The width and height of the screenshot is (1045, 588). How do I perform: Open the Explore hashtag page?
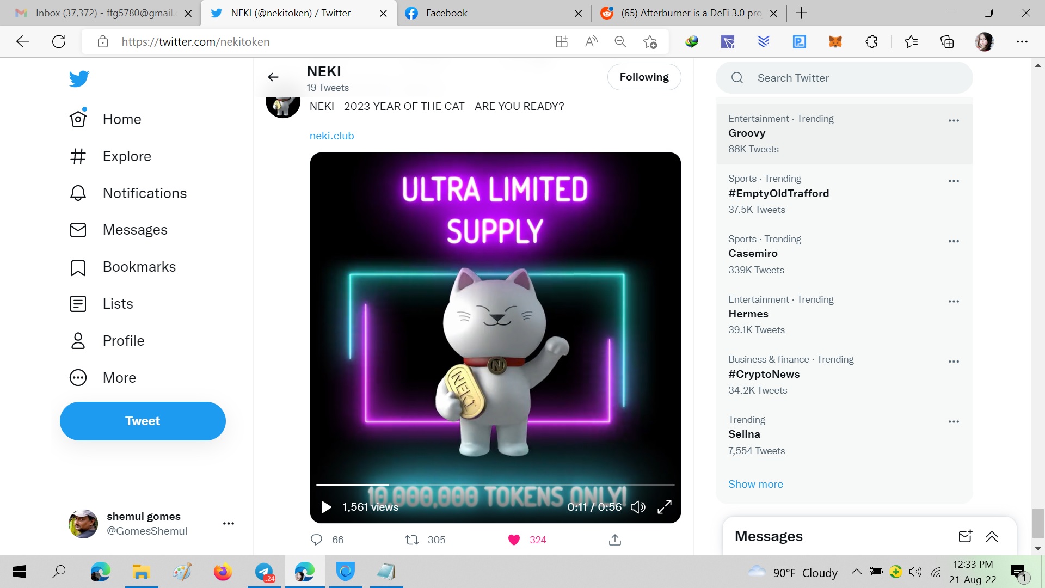pos(110,156)
